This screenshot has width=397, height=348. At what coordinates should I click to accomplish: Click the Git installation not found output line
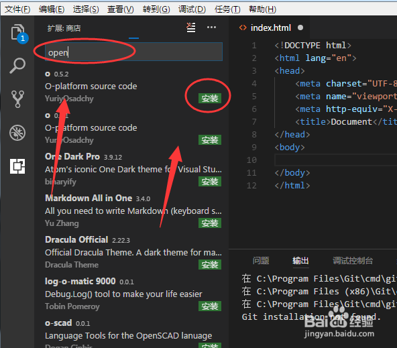point(311,317)
